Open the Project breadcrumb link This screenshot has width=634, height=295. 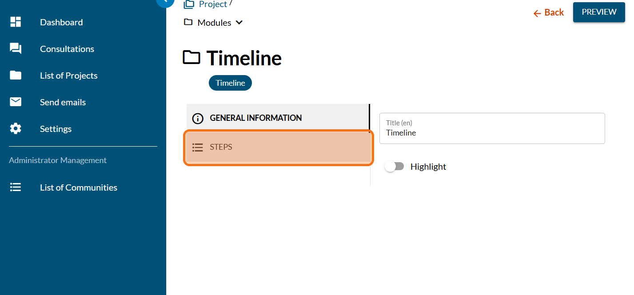coord(213,4)
